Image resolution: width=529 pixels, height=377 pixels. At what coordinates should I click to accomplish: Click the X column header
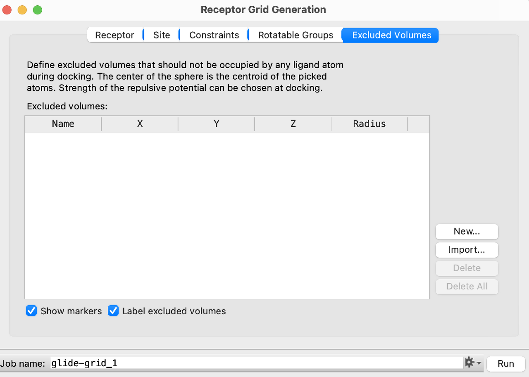[140, 124]
